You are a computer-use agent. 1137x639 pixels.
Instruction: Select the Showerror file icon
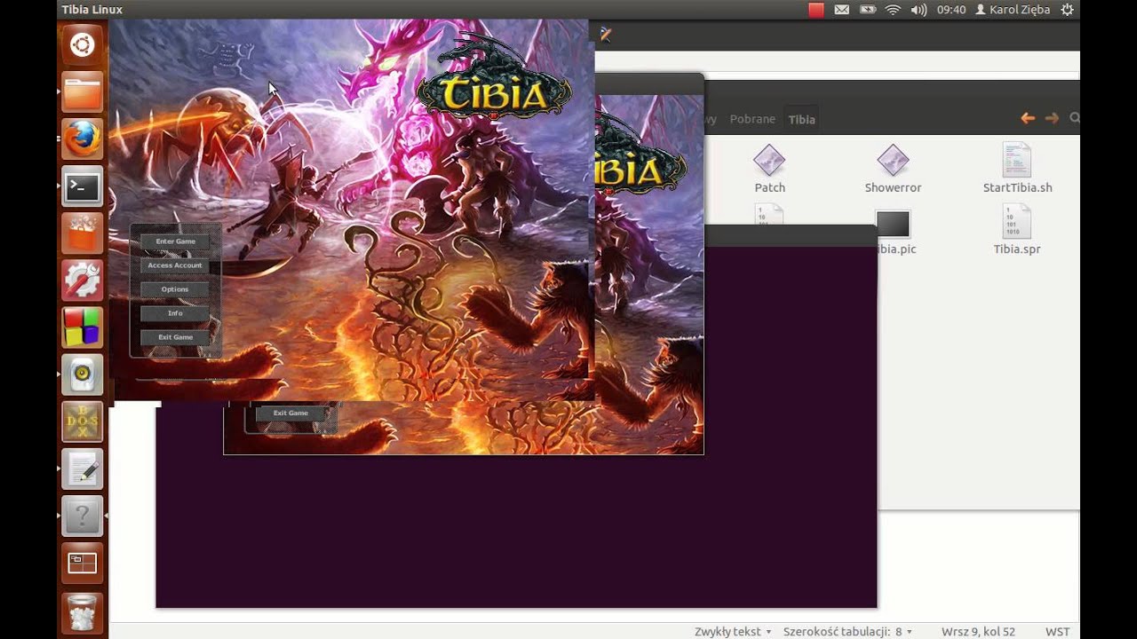[x=893, y=169]
